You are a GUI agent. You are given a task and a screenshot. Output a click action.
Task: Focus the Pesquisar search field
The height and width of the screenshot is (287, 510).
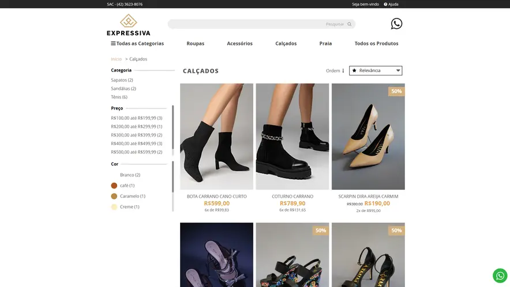click(261, 24)
